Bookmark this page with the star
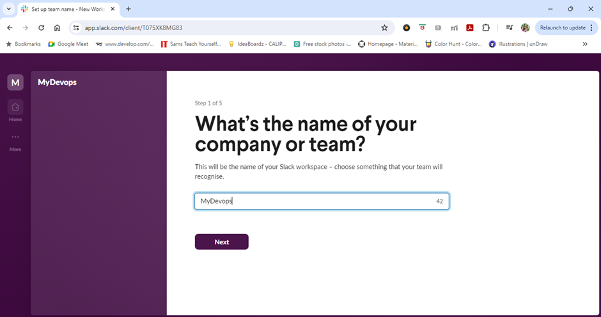 (384, 27)
